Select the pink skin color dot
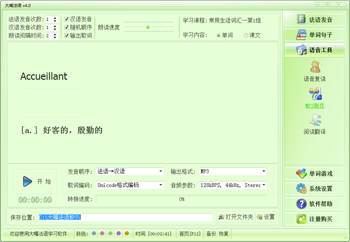This screenshot has height=242, width=350. point(102,233)
